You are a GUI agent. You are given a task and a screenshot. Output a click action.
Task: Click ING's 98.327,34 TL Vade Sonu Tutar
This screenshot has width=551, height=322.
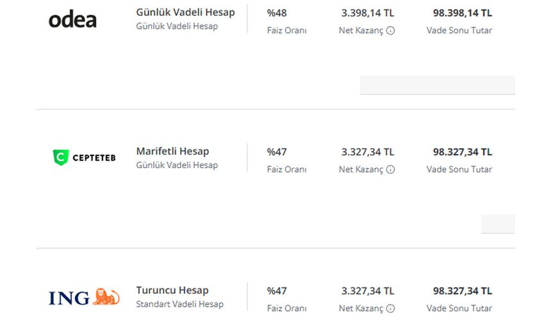pyautogui.click(x=463, y=291)
